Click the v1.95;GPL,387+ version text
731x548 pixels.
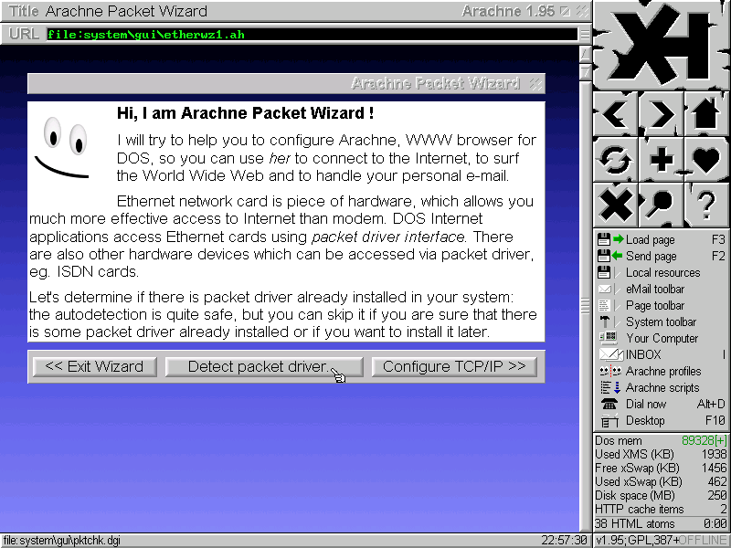point(637,541)
